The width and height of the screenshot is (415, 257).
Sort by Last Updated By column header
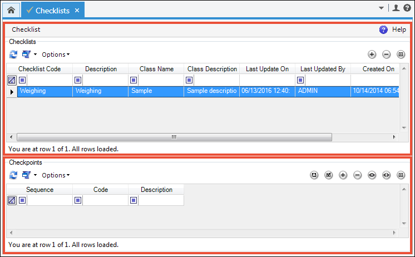[323, 69]
